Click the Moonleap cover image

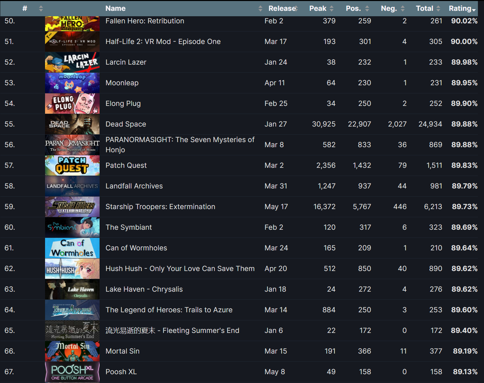coord(72,83)
